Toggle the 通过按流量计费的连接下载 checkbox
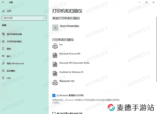The width and height of the screenshot is (157, 114). coord(54,113)
